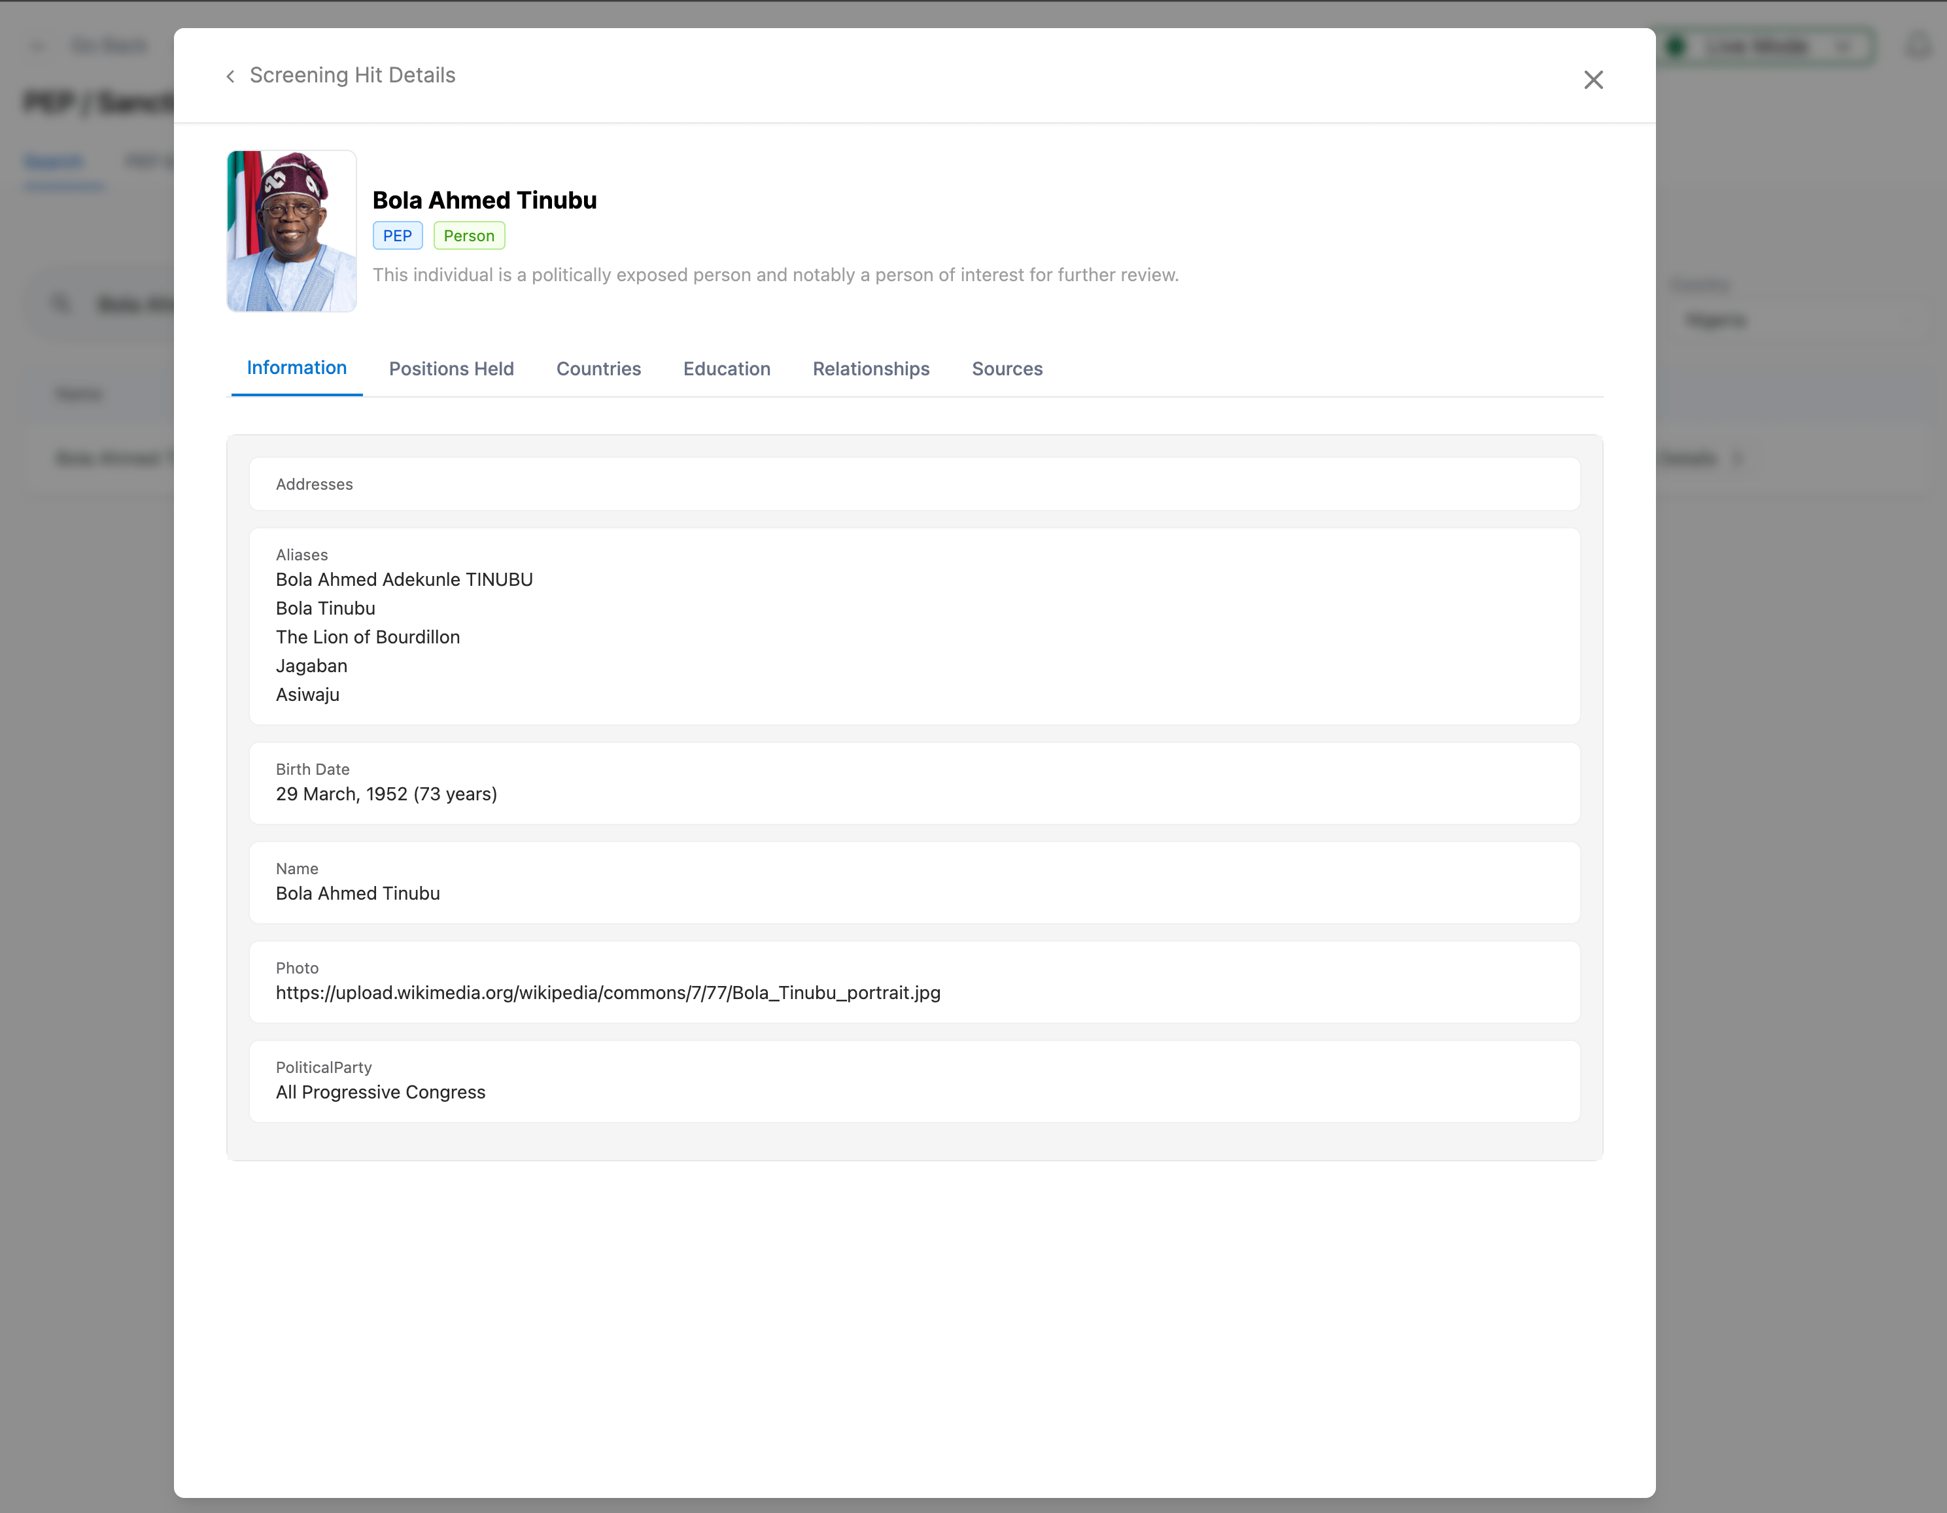Open the Education tab
This screenshot has width=1947, height=1513.
[x=726, y=369]
